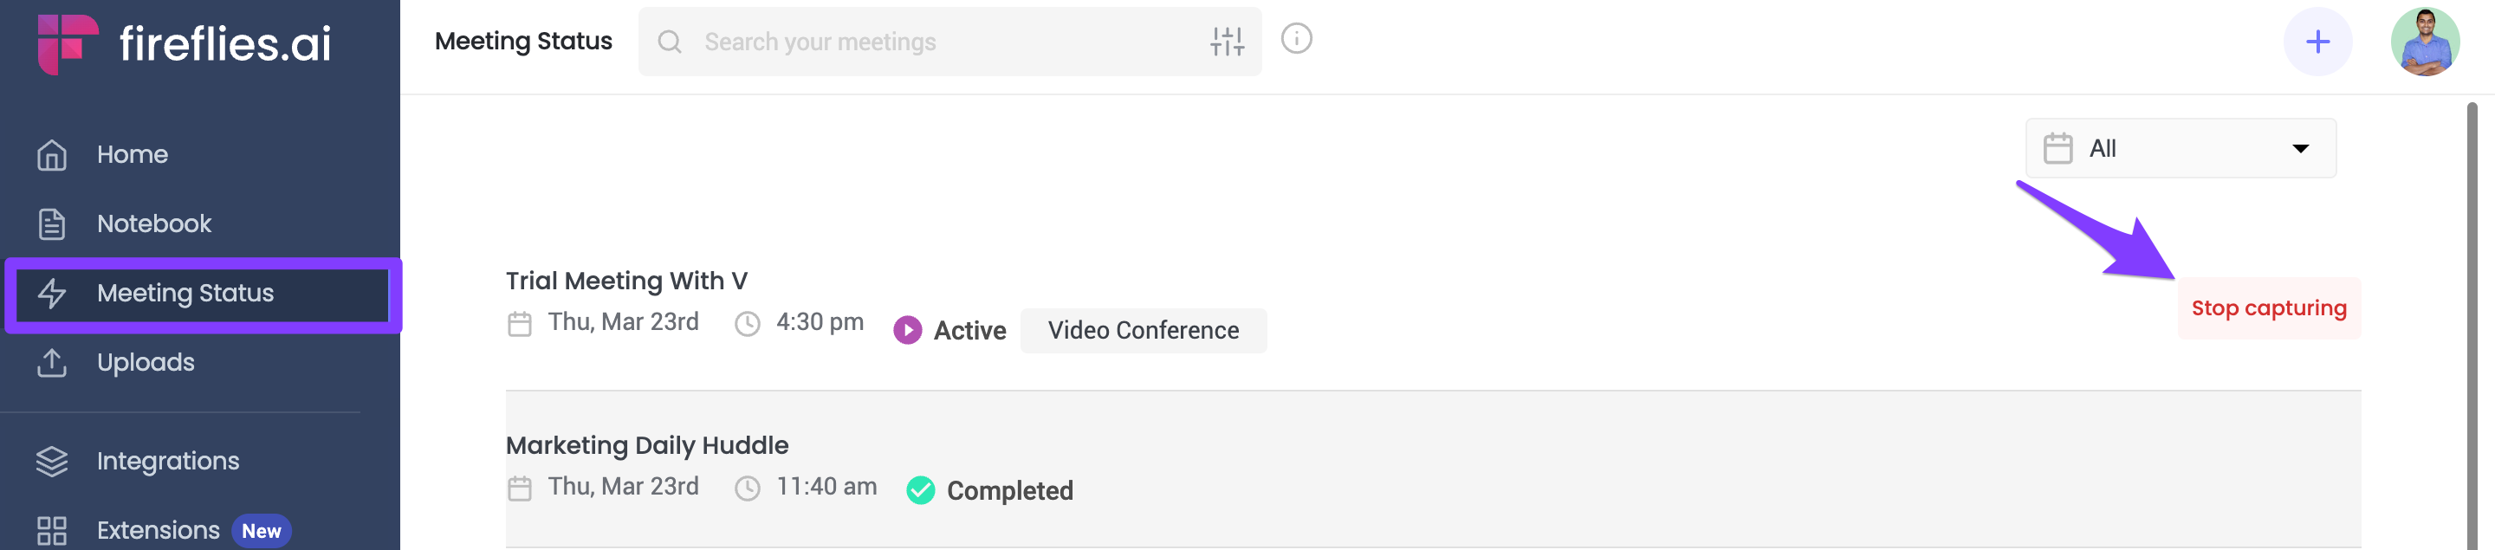
Task: Open the search filter sliders icon
Action: (1226, 42)
